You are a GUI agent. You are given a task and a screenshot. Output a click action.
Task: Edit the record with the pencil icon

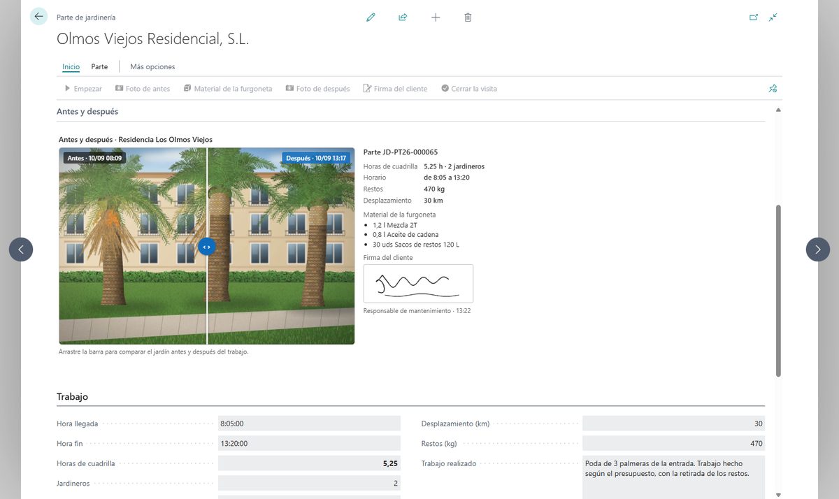point(371,17)
